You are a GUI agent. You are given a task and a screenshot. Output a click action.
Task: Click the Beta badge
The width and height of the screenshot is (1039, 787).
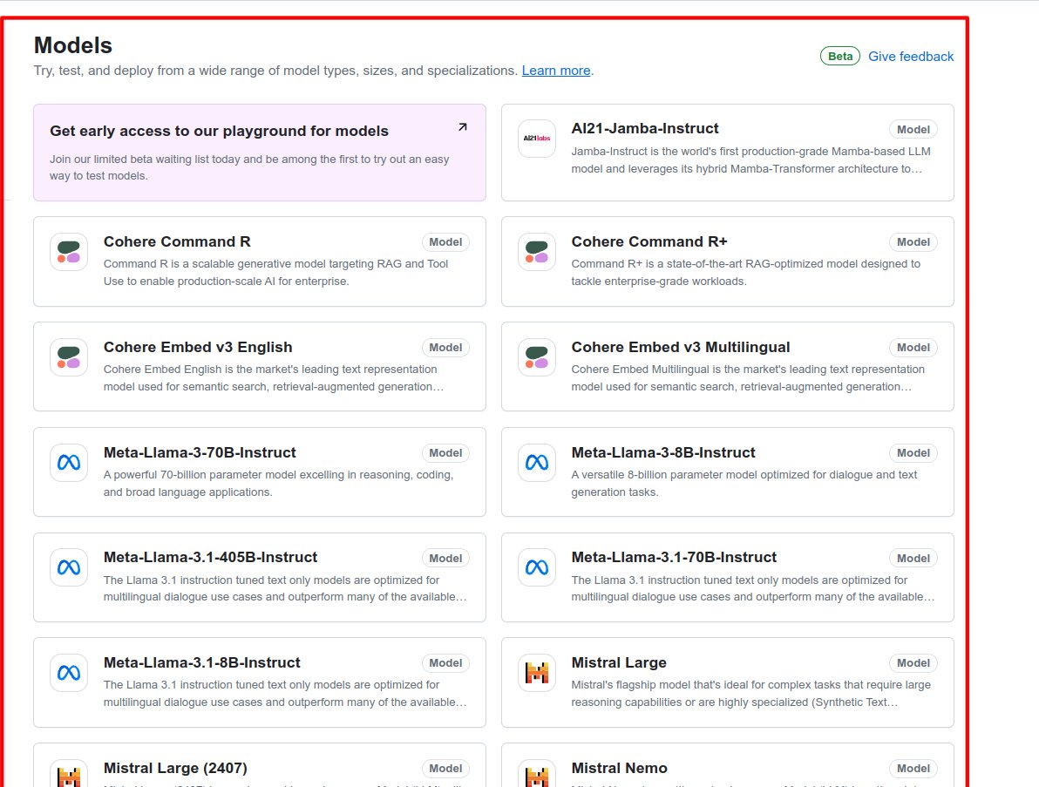(840, 57)
